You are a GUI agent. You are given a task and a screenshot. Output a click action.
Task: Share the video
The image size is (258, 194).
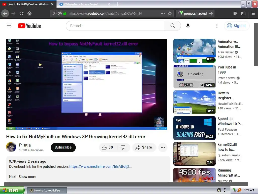[144, 148]
